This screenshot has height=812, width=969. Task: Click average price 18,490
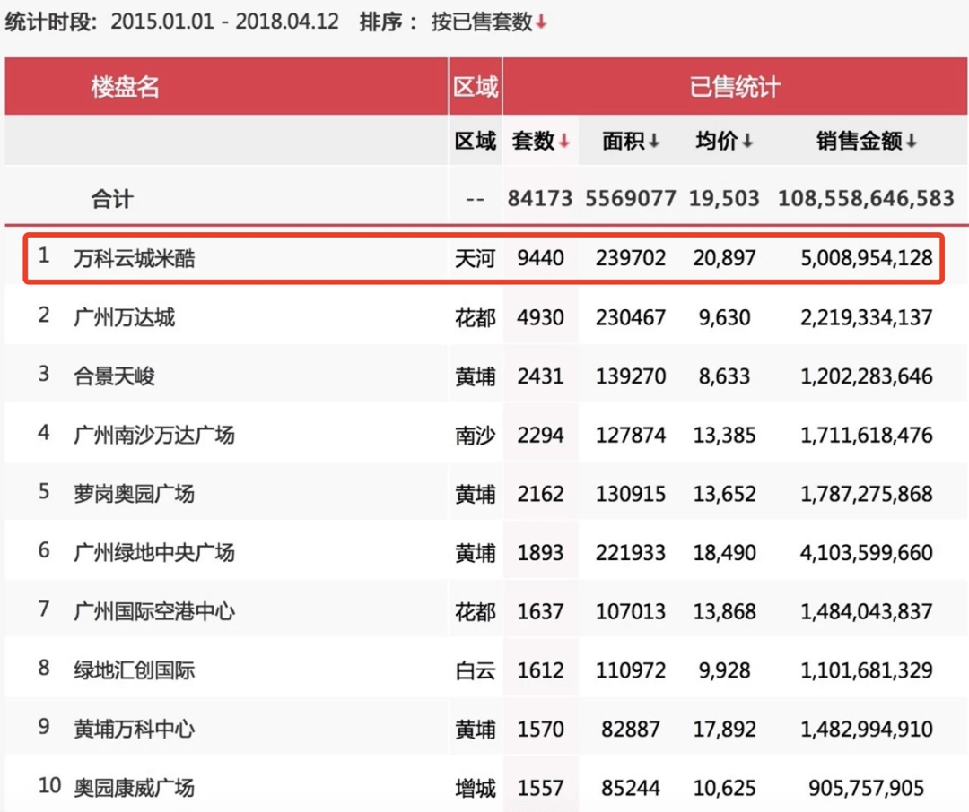pyautogui.click(x=724, y=553)
